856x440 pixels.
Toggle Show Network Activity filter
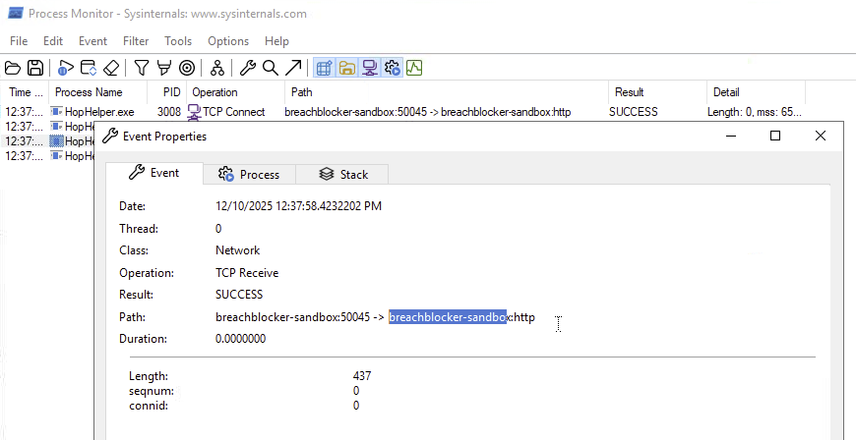click(370, 68)
